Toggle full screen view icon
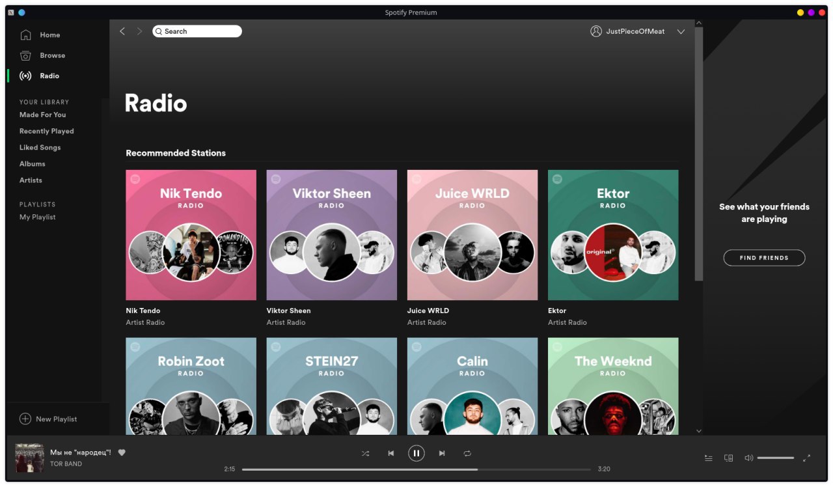 pyautogui.click(x=807, y=458)
